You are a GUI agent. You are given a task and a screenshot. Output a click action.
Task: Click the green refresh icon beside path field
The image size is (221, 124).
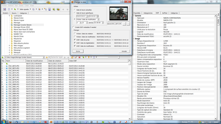click(2, 58)
